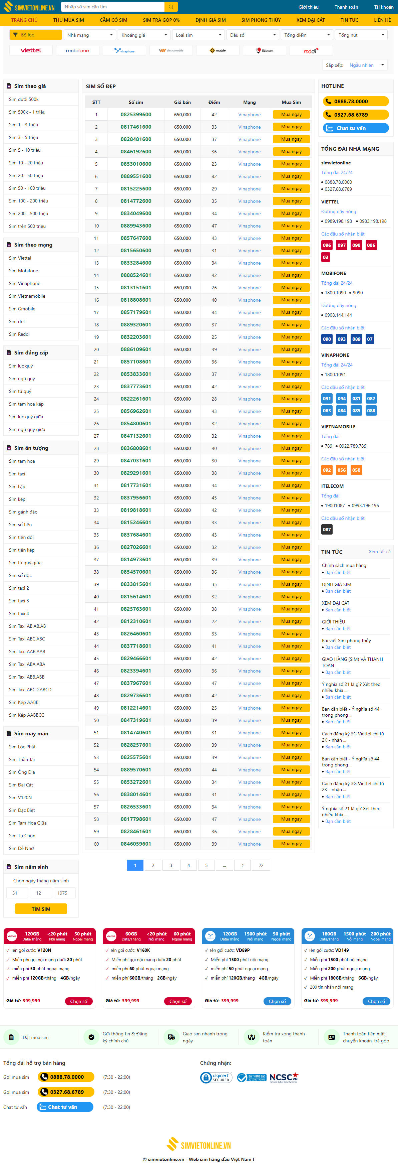Go to next page with the single chevron
The image size is (398, 1165).
[243, 865]
